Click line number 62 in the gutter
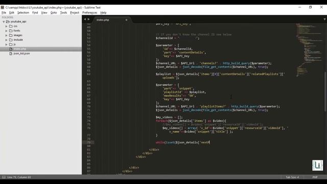Screen dimensions: 327x184 pos(89,74)
